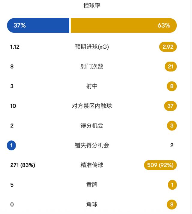Screen dimensions: 192x214
Task: Click the 射门次数 stat label
Action: click(92, 67)
